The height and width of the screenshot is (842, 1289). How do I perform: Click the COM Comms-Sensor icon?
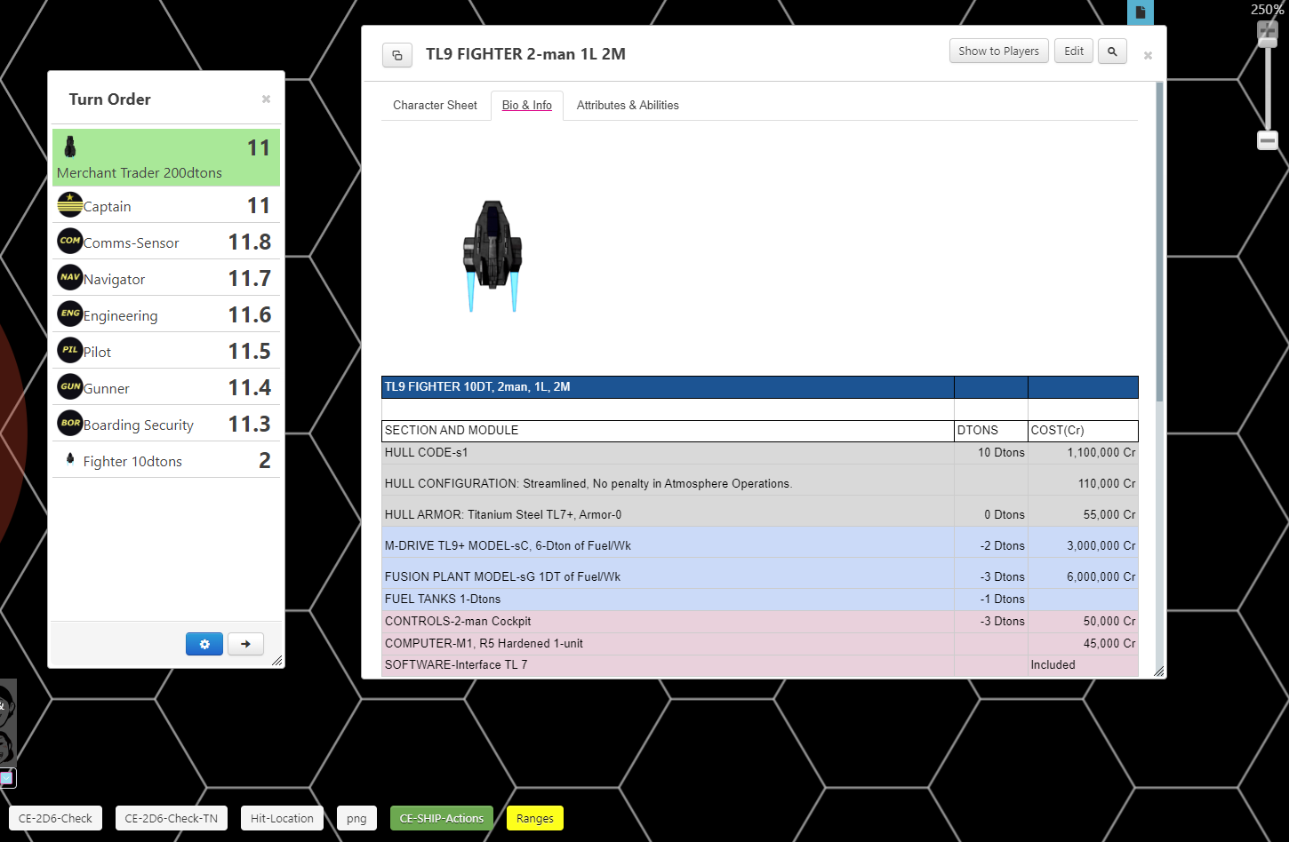point(70,241)
